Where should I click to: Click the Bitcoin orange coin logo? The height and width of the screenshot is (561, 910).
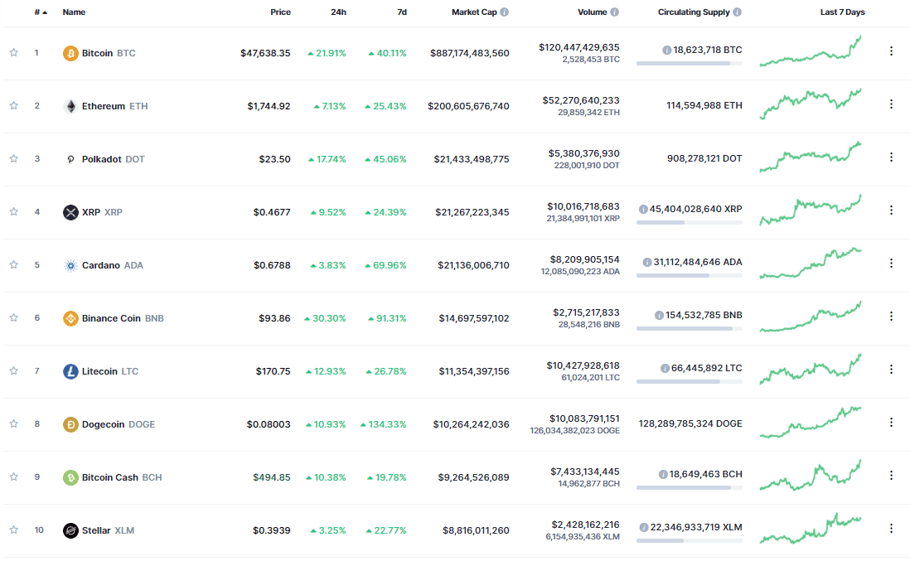pyautogui.click(x=71, y=53)
